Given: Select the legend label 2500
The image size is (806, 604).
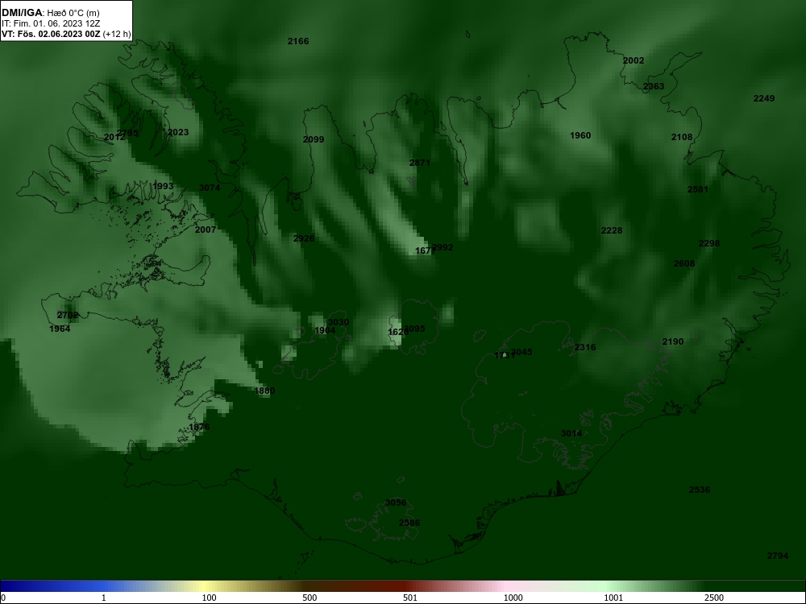Looking at the screenshot, I should [x=714, y=598].
